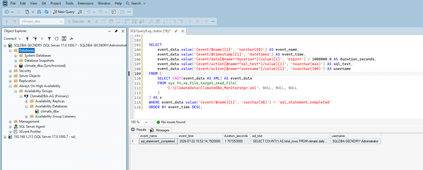Pin the SQLQuery9 tab
The image size is (423, 170).
pos(176,31)
